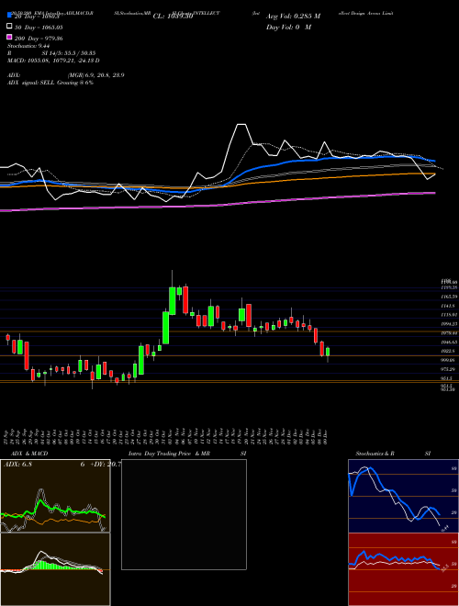This screenshot has height=606, width=459.
Task: Click the MACD values line
Action: [x=53, y=61]
